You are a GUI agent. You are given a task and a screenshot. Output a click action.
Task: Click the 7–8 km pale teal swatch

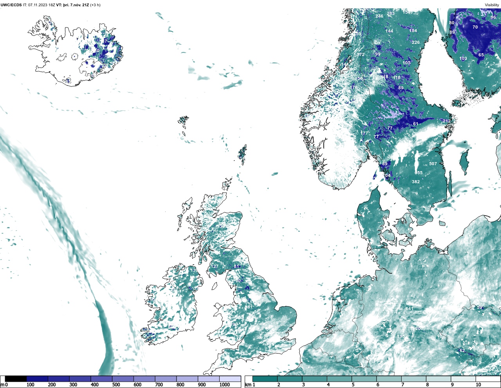[414, 379]
